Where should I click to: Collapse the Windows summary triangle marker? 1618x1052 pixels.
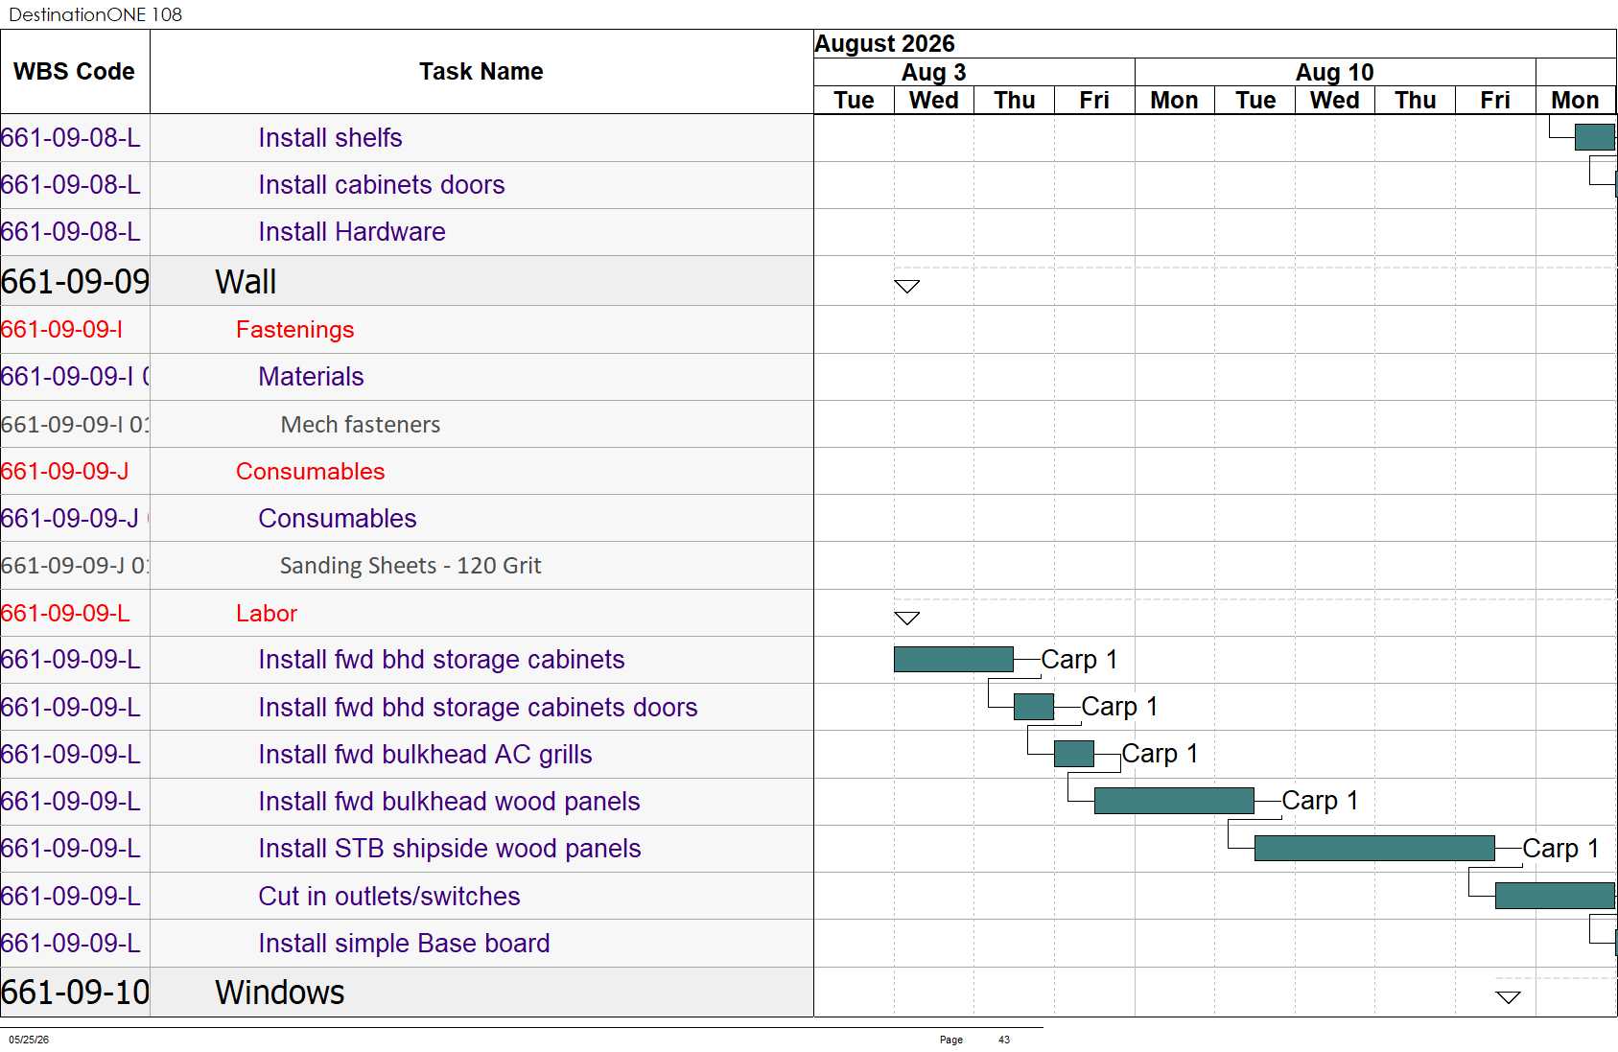[x=1508, y=997]
